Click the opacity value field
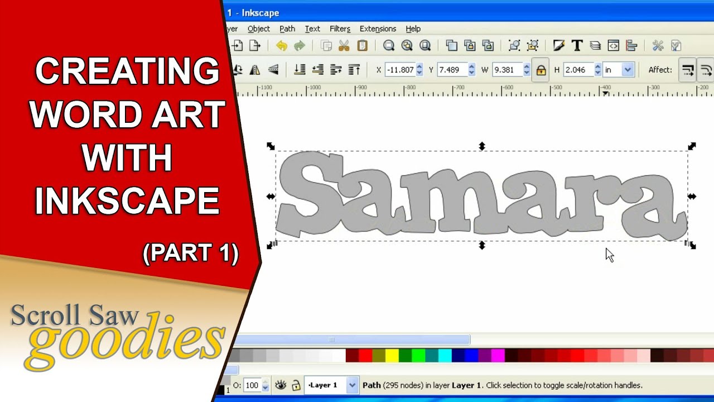The width and height of the screenshot is (714, 402). (x=253, y=385)
